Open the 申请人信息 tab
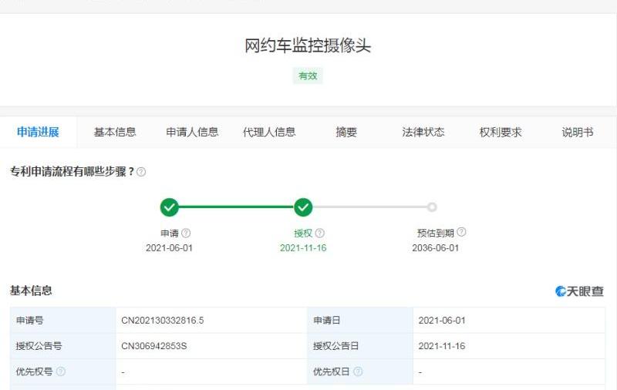The width and height of the screenshot is (617, 390). point(192,132)
